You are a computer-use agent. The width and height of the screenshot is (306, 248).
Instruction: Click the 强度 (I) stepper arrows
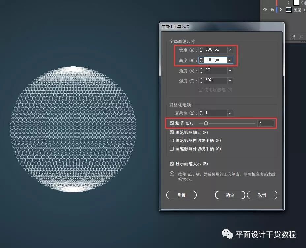coord(201,80)
